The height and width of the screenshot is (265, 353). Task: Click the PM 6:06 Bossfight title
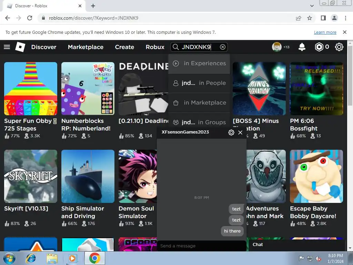click(304, 125)
